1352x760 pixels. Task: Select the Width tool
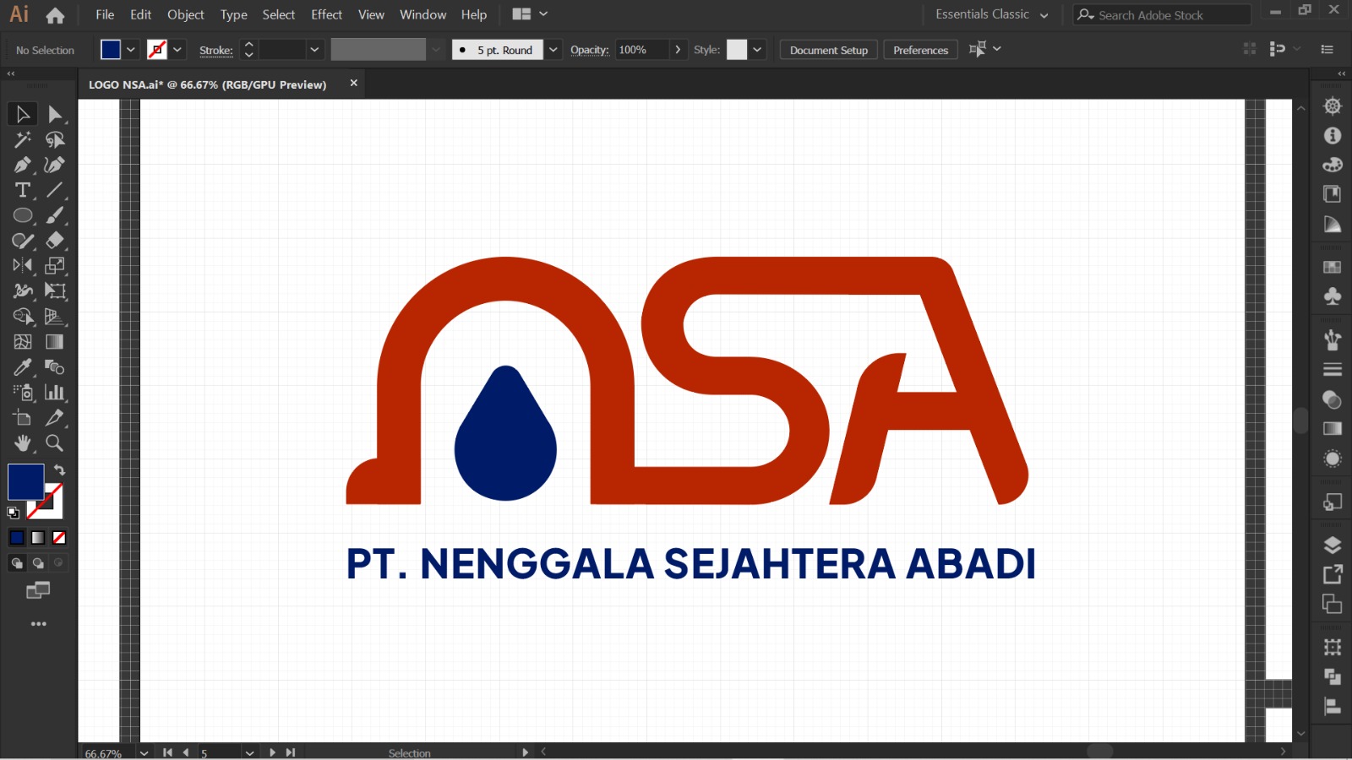pos(23,291)
